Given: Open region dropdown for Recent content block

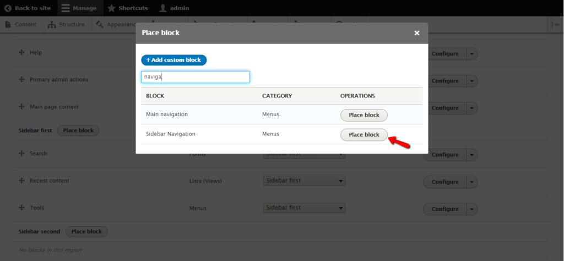Looking at the screenshot, I should point(304,181).
